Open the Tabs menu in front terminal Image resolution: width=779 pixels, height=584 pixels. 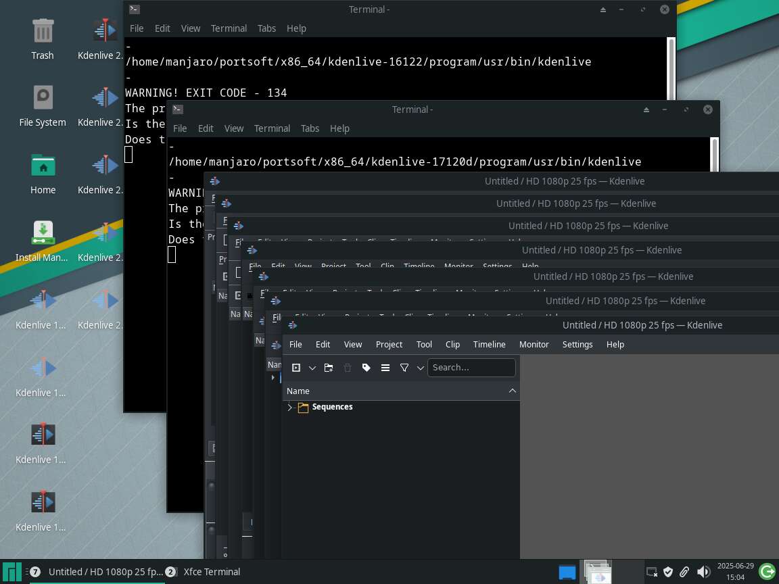click(310, 128)
